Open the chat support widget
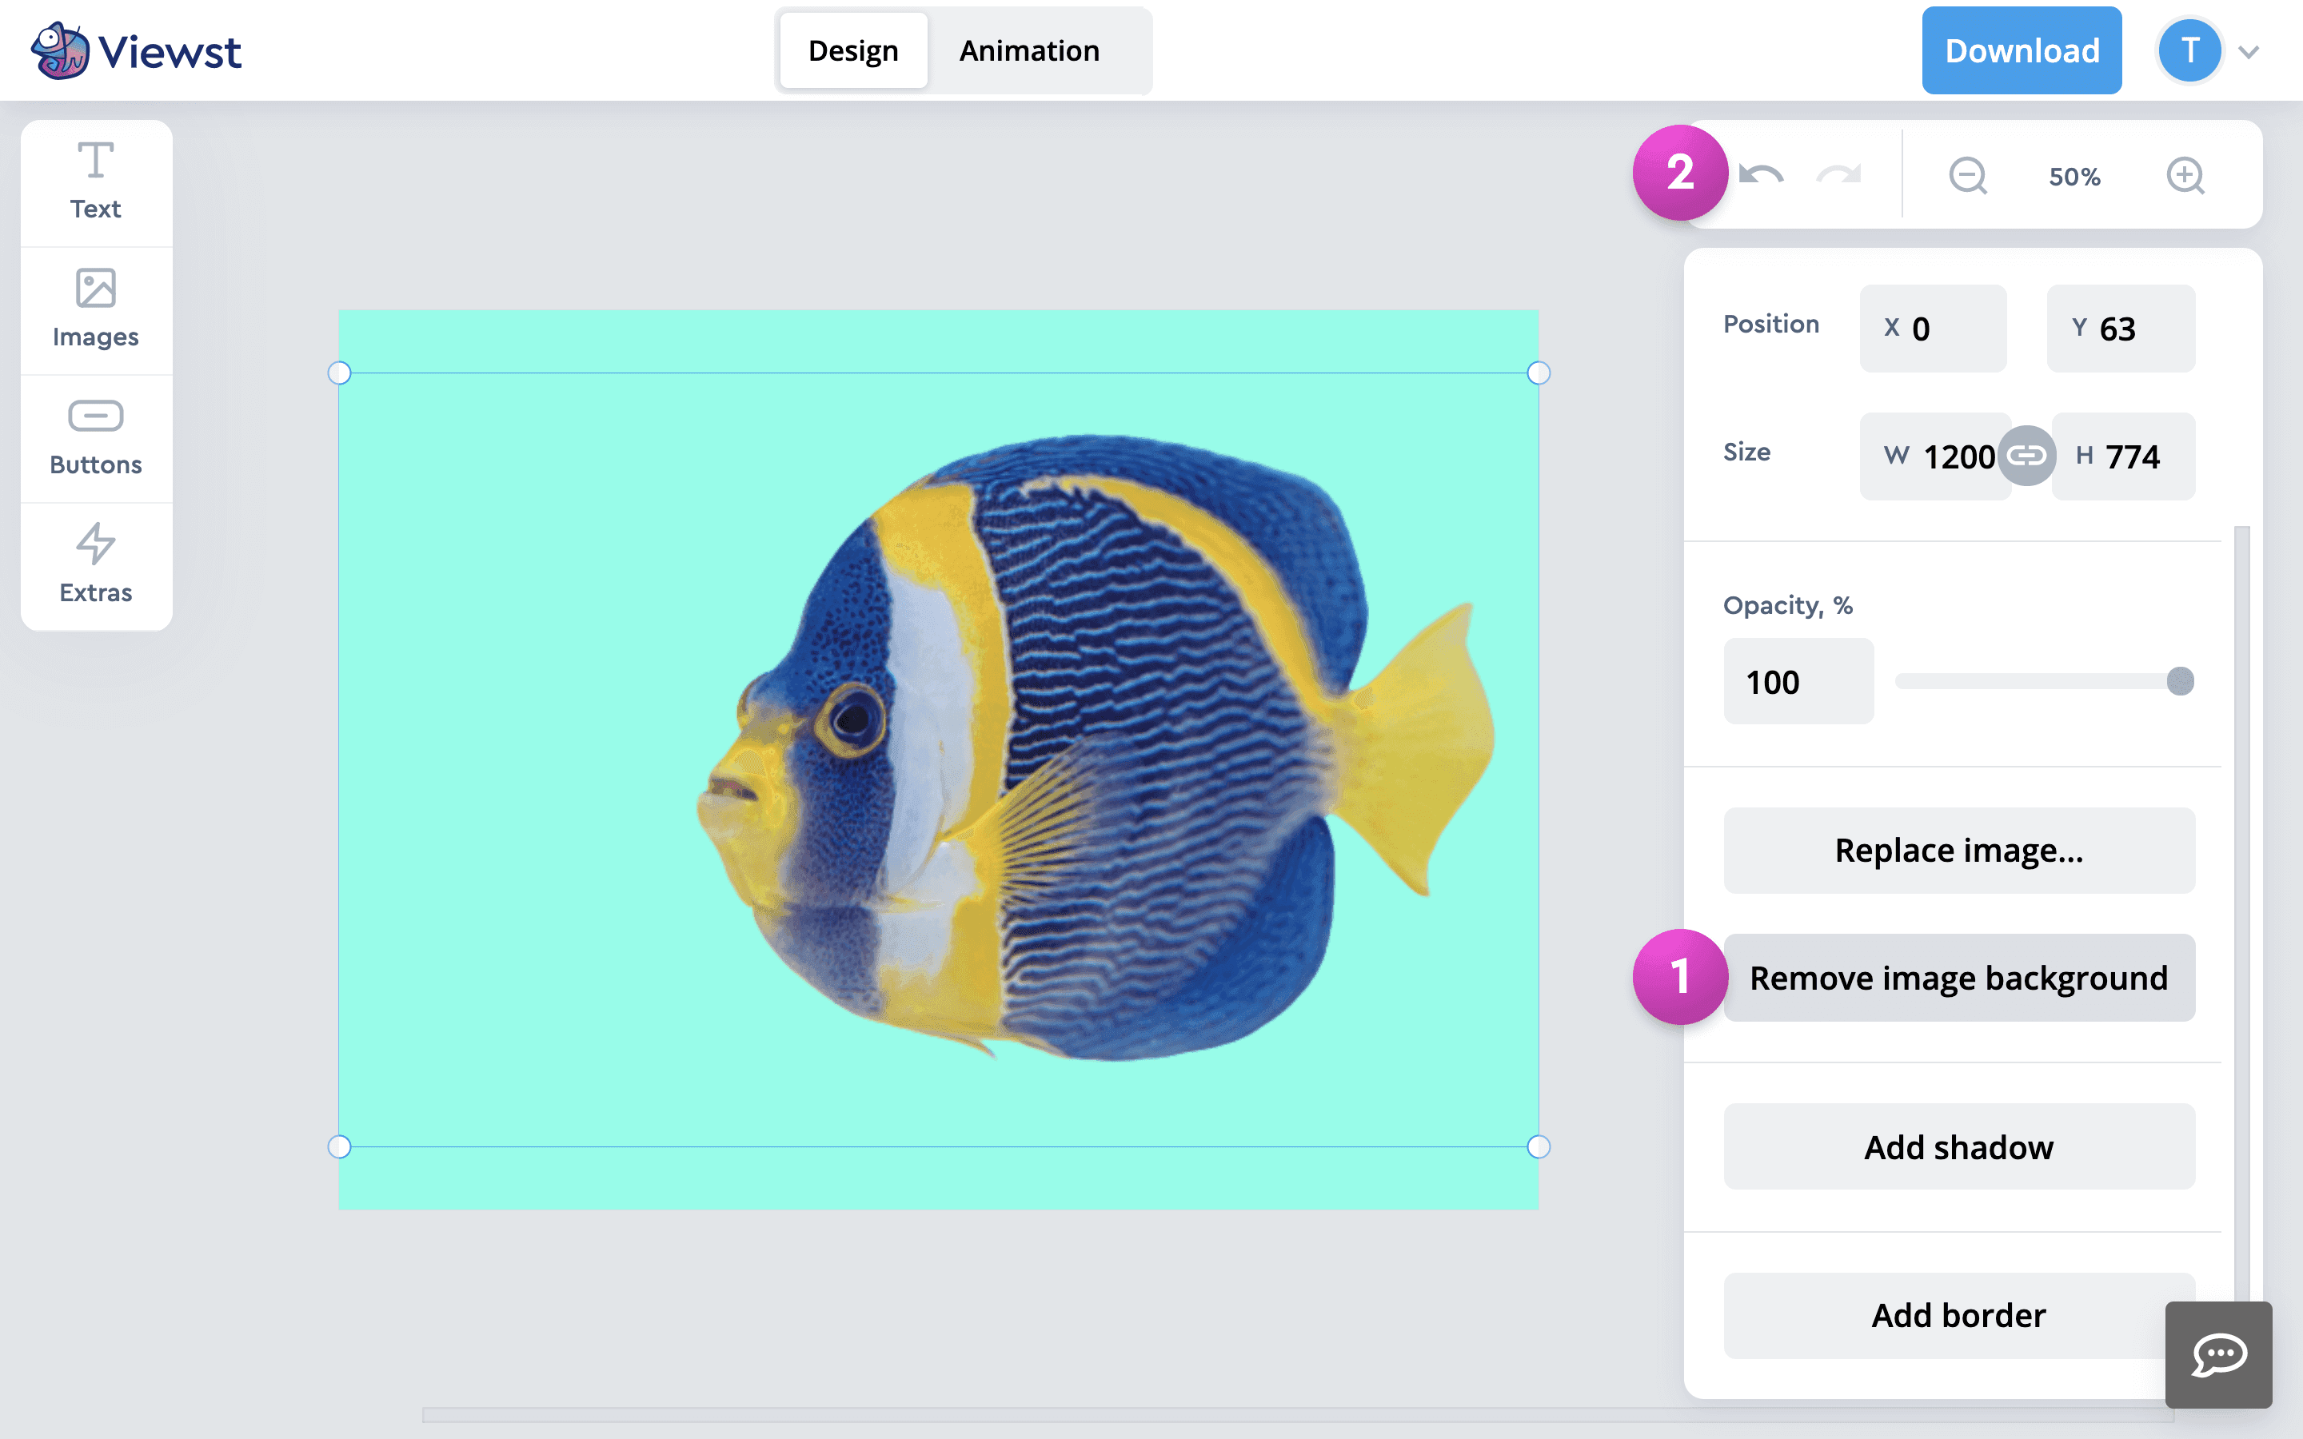The width and height of the screenshot is (2303, 1439). pos(2218,1354)
